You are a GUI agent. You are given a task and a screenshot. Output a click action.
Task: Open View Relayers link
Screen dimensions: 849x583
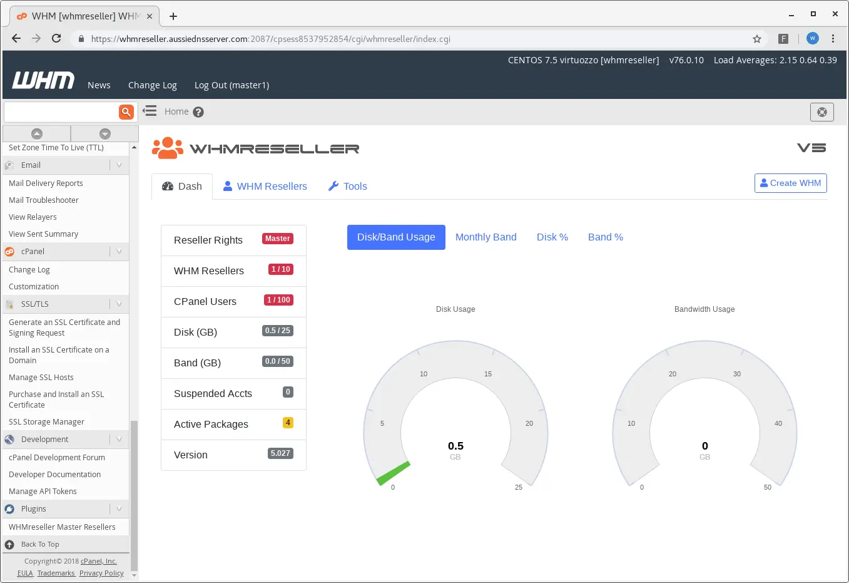33,217
